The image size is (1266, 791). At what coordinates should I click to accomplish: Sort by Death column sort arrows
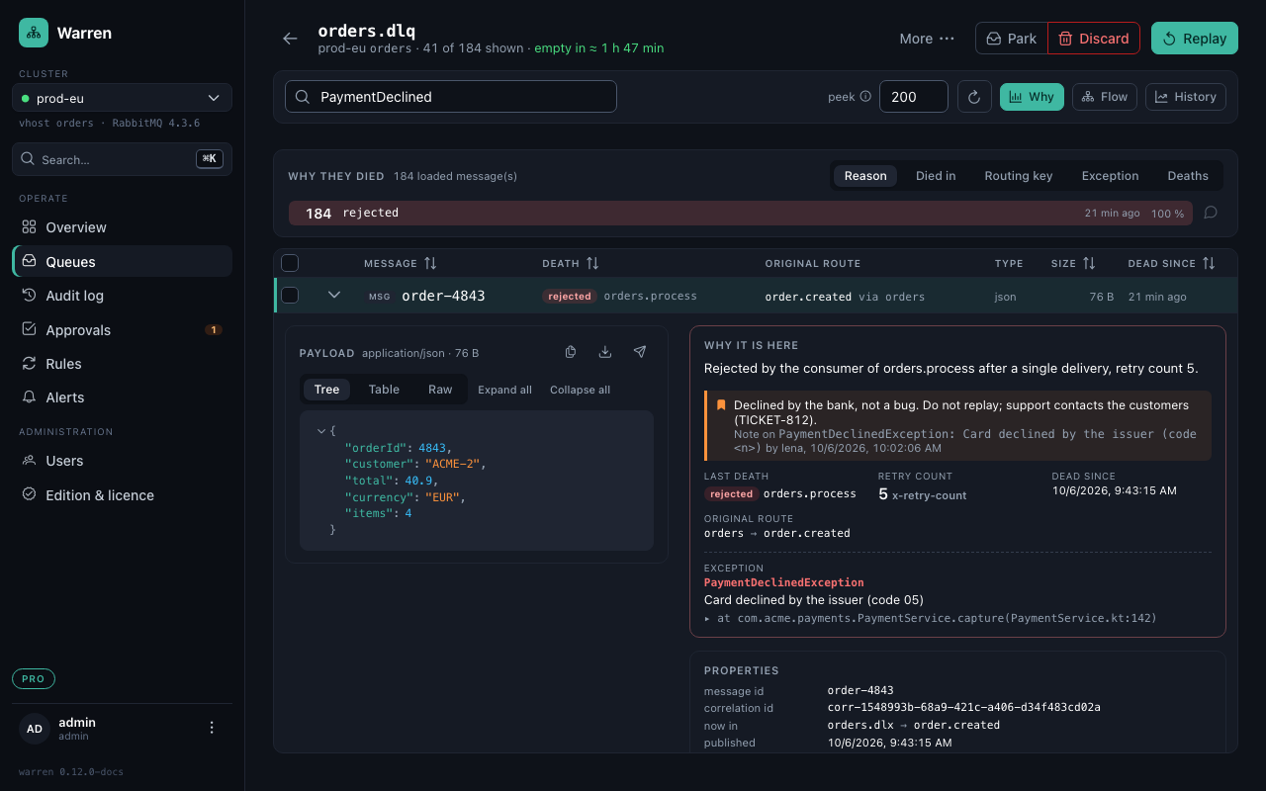(x=592, y=263)
